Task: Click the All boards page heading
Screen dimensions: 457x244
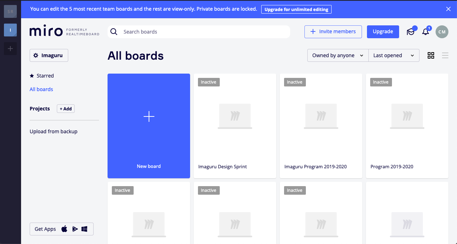Action: pyautogui.click(x=136, y=56)
